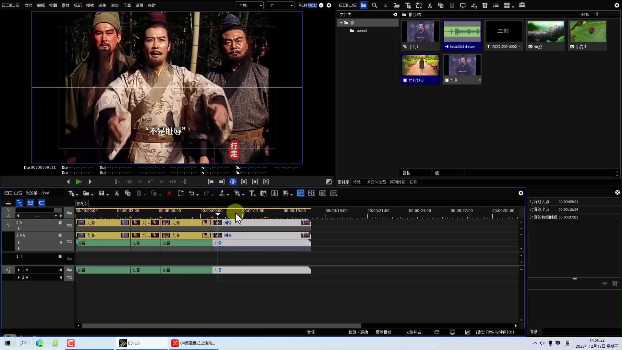Viewport: 622px width, 350px height.
Task: Click the green play button in preview
Action: (x=79, y=182)
